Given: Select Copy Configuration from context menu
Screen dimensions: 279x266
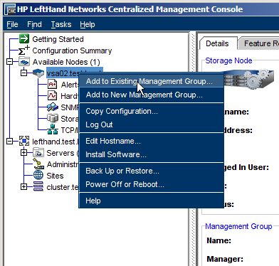Looking at the screenshot, I should pos(151,111).
